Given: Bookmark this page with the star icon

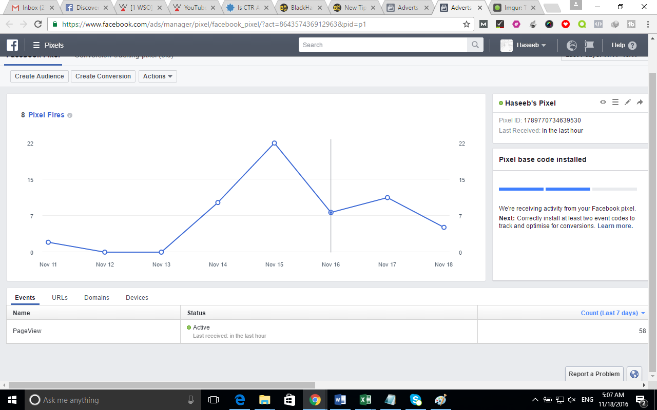Looking at the screenshot, I should [467, 24].
